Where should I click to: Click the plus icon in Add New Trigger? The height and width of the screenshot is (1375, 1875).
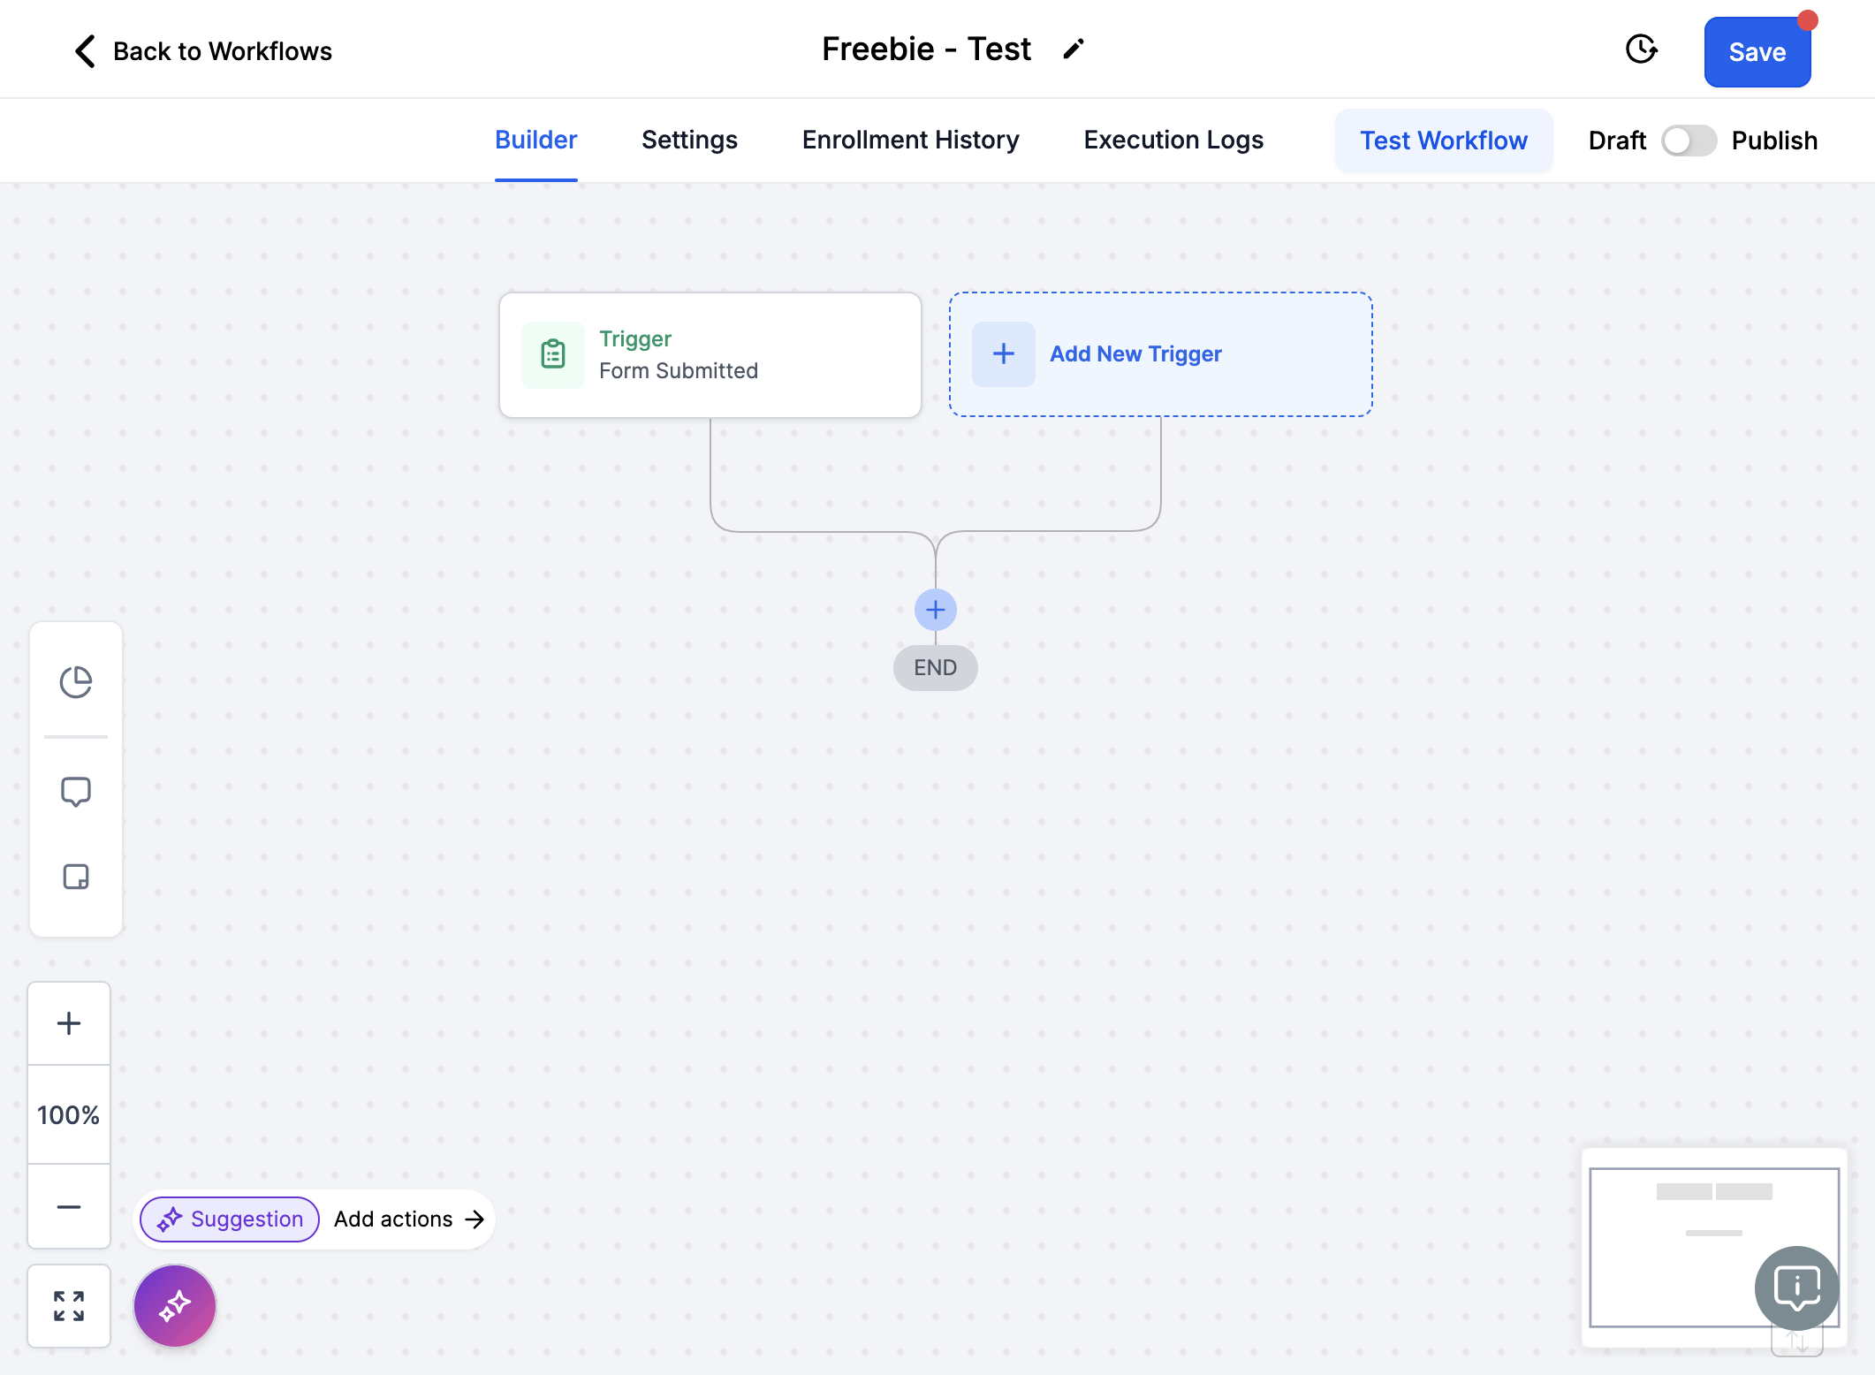click(x=1004, y=354)
